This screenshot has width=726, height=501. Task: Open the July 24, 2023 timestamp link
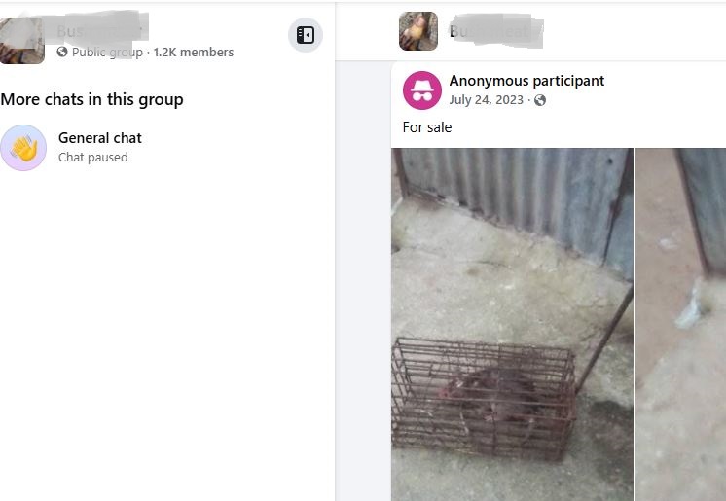(486, 100)
